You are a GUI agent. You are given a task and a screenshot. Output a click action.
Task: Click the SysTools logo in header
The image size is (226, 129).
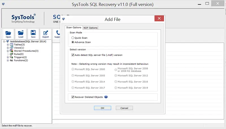(x=23, y=18)
